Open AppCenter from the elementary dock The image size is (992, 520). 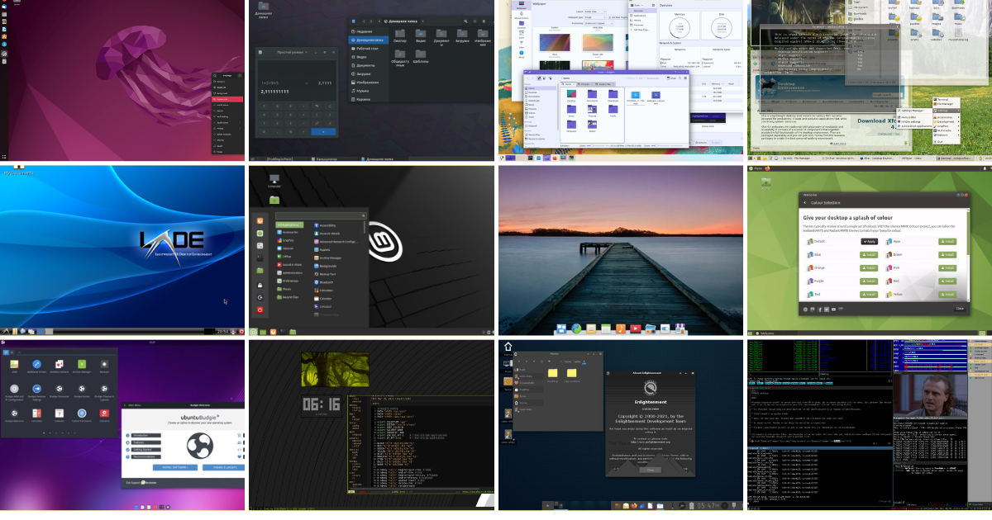680,329
